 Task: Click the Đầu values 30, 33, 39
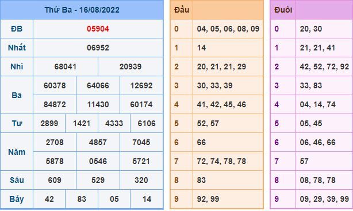[x=214, y=85]
